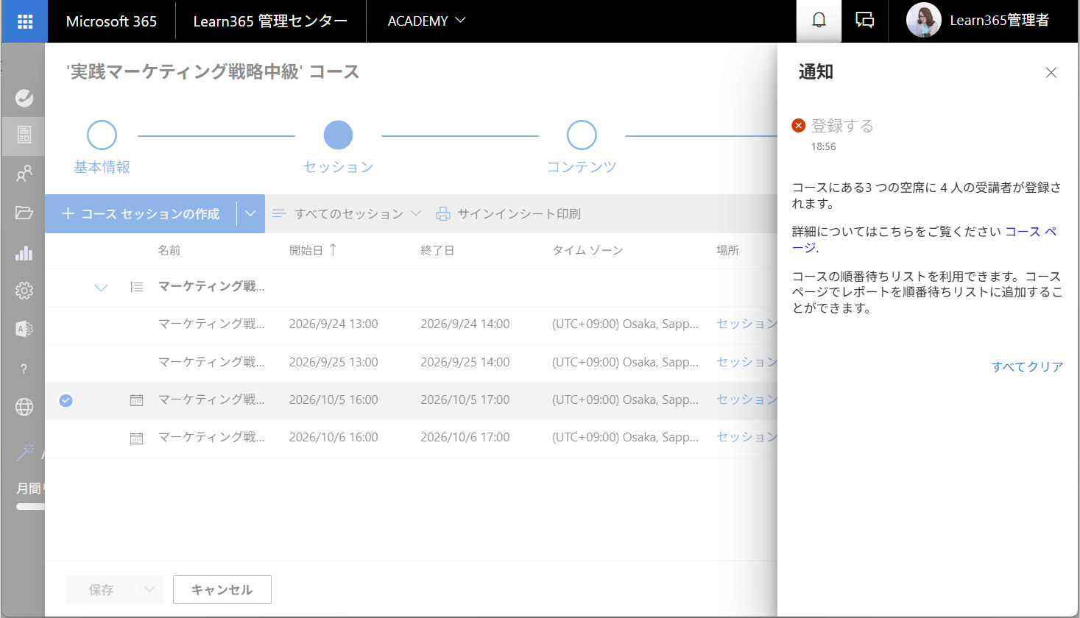The image size is (1080, 618).
Task: Click the コース セッションの作成 button
Action: 141,214
